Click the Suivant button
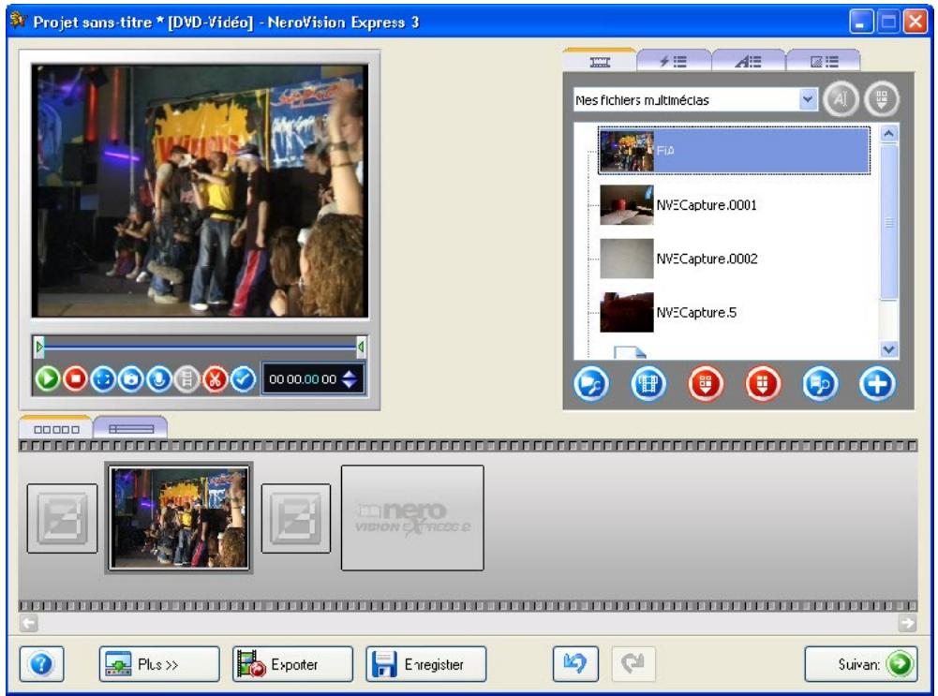 (x=861, y=664)
